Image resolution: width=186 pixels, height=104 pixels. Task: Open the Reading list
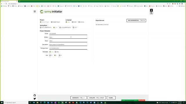coord(182,6)
